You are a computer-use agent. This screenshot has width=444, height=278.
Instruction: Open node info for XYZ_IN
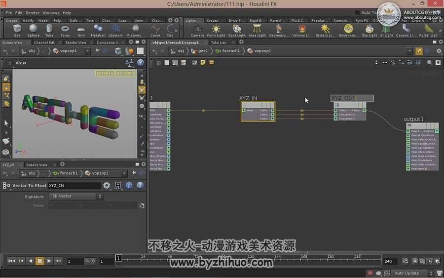(129, 185)
